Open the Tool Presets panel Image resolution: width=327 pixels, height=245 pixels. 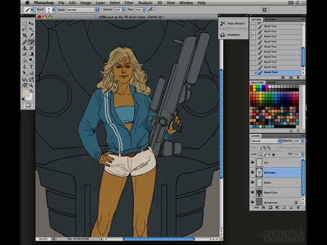[233, 23]
